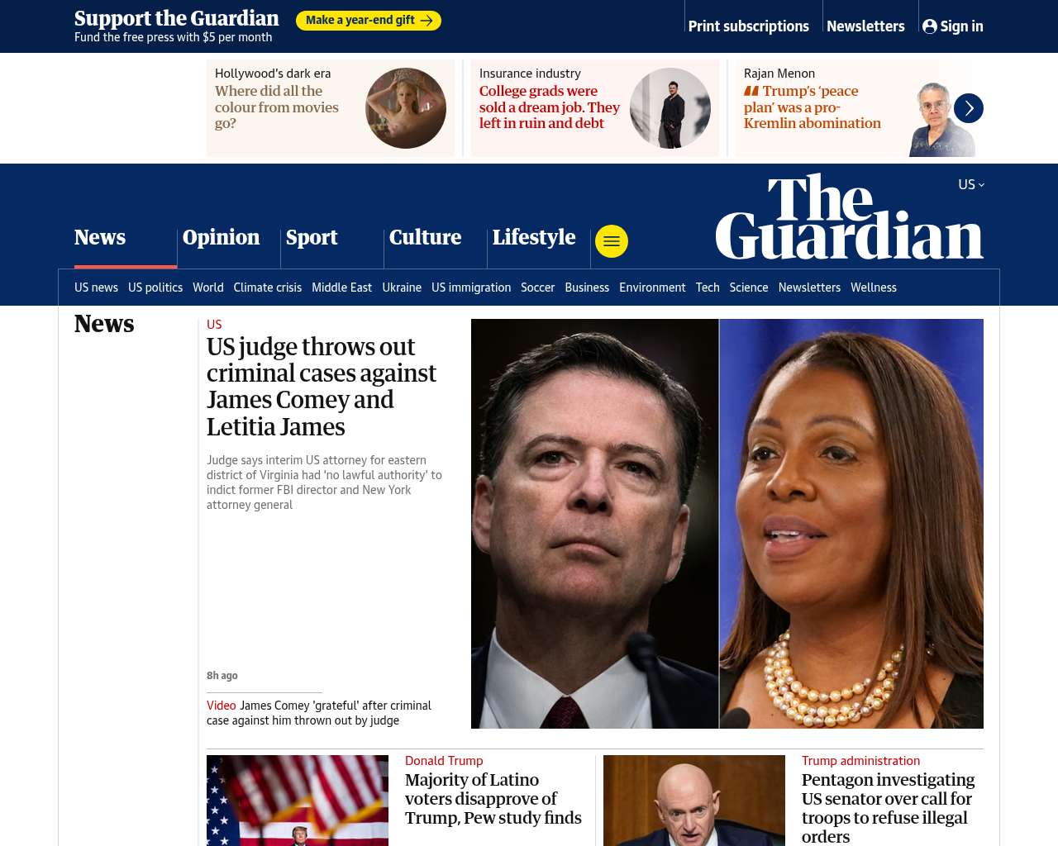
Task: Open the Wellness subnav link
Action: pos(874,288)
